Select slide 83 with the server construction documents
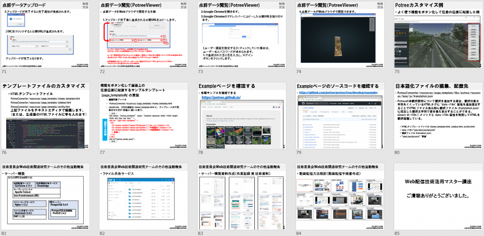Screen dimensions: 484x236 tap(242, 197)
